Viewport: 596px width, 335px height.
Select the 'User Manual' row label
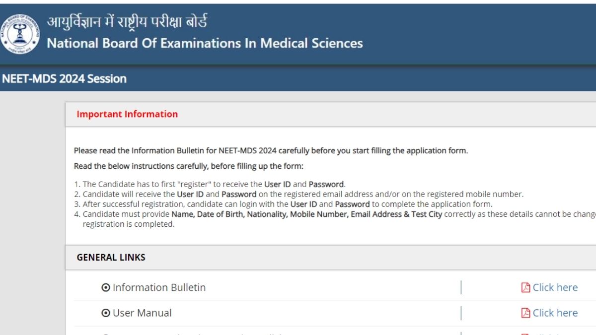point(142,313)
